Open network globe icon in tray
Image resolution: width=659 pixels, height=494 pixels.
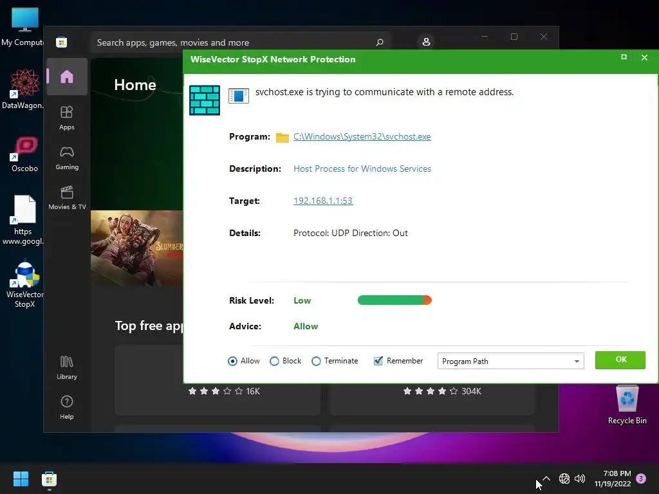coord(564,479)
